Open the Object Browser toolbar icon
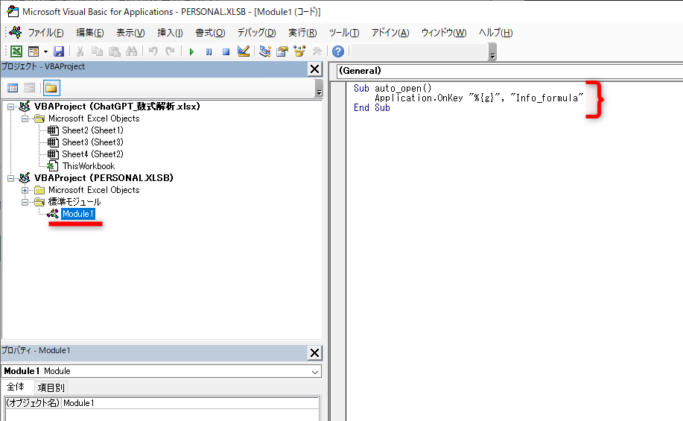 click(299, 51)
